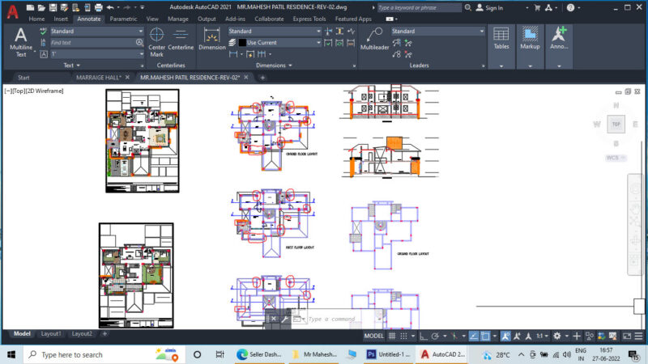Viewport: 648px width, 364px height.
Task: Click the dimension layer override icon
Action: point(232,43)
